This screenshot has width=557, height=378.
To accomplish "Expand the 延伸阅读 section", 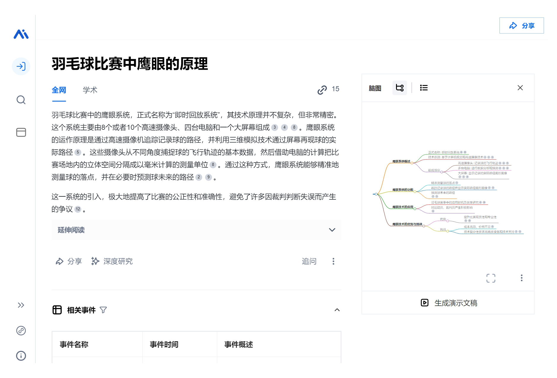I will 197,230.
